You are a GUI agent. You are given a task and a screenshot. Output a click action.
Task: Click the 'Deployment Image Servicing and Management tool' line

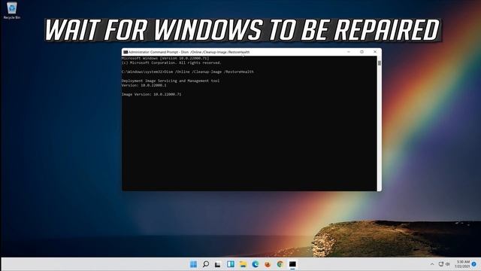[x=171, y=81]
